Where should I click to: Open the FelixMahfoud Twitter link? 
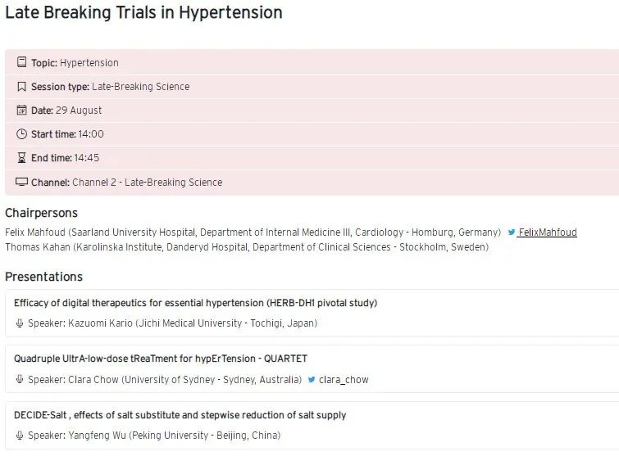pyautogui.click(x=547, y=233)
